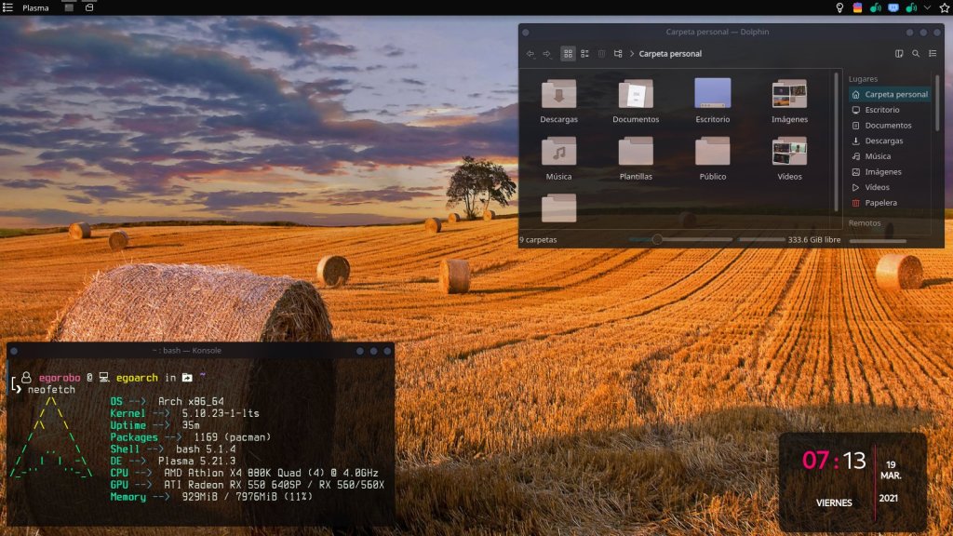The height and width of the screenshot is (536, 953).
Task: Open the Descargas folder icon
Action: 558,94
